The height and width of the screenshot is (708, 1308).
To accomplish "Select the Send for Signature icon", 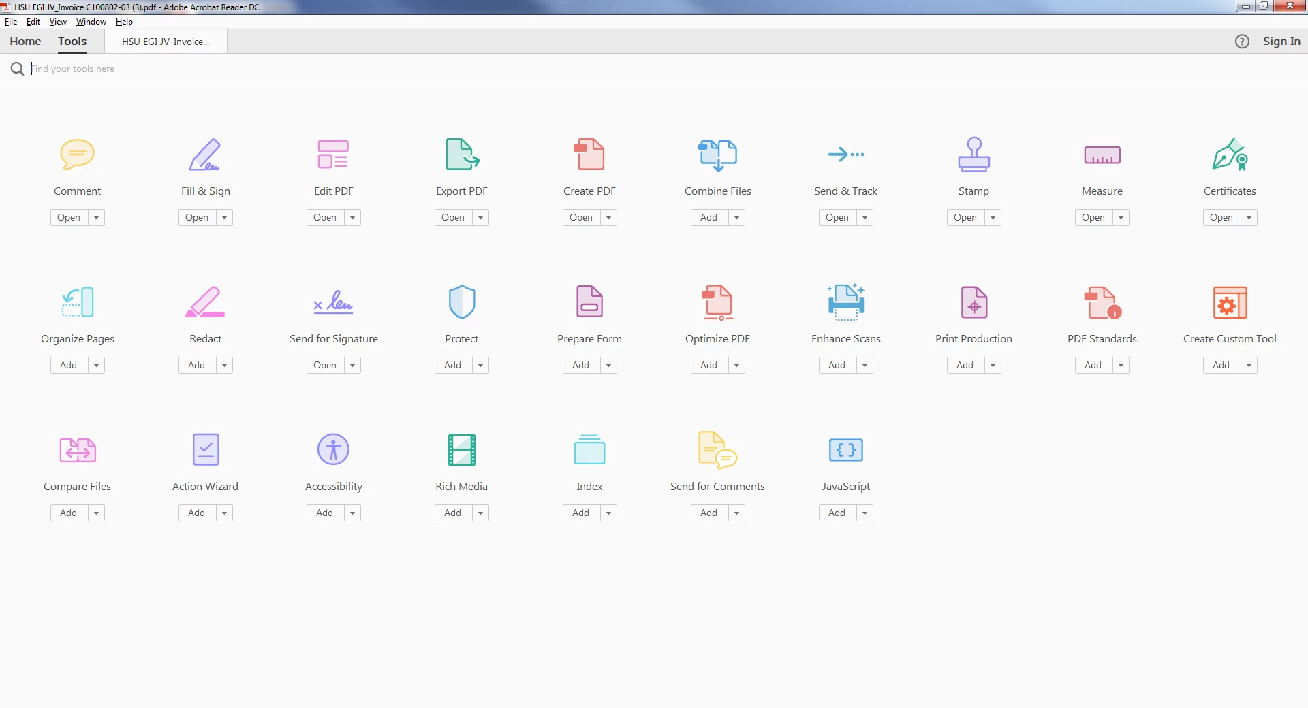I will point(333,302).
